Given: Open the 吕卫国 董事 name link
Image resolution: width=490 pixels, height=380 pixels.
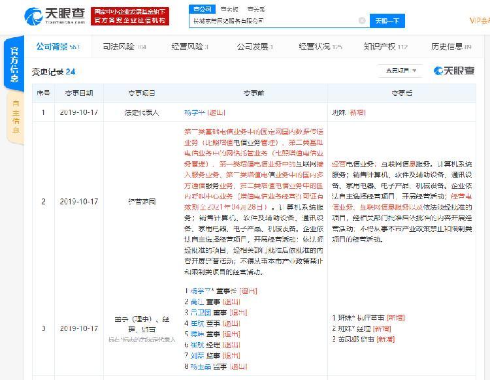Looking at the screenshot, I should pyautogui.click(x=201, y=313).
